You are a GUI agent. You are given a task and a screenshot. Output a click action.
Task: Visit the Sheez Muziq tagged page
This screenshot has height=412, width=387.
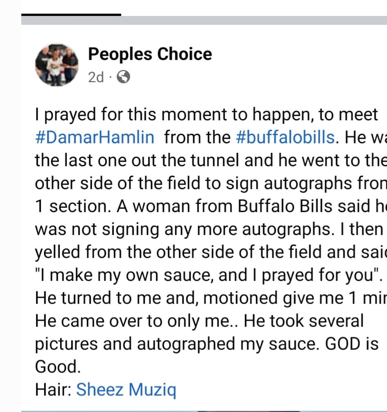[126, 389]
